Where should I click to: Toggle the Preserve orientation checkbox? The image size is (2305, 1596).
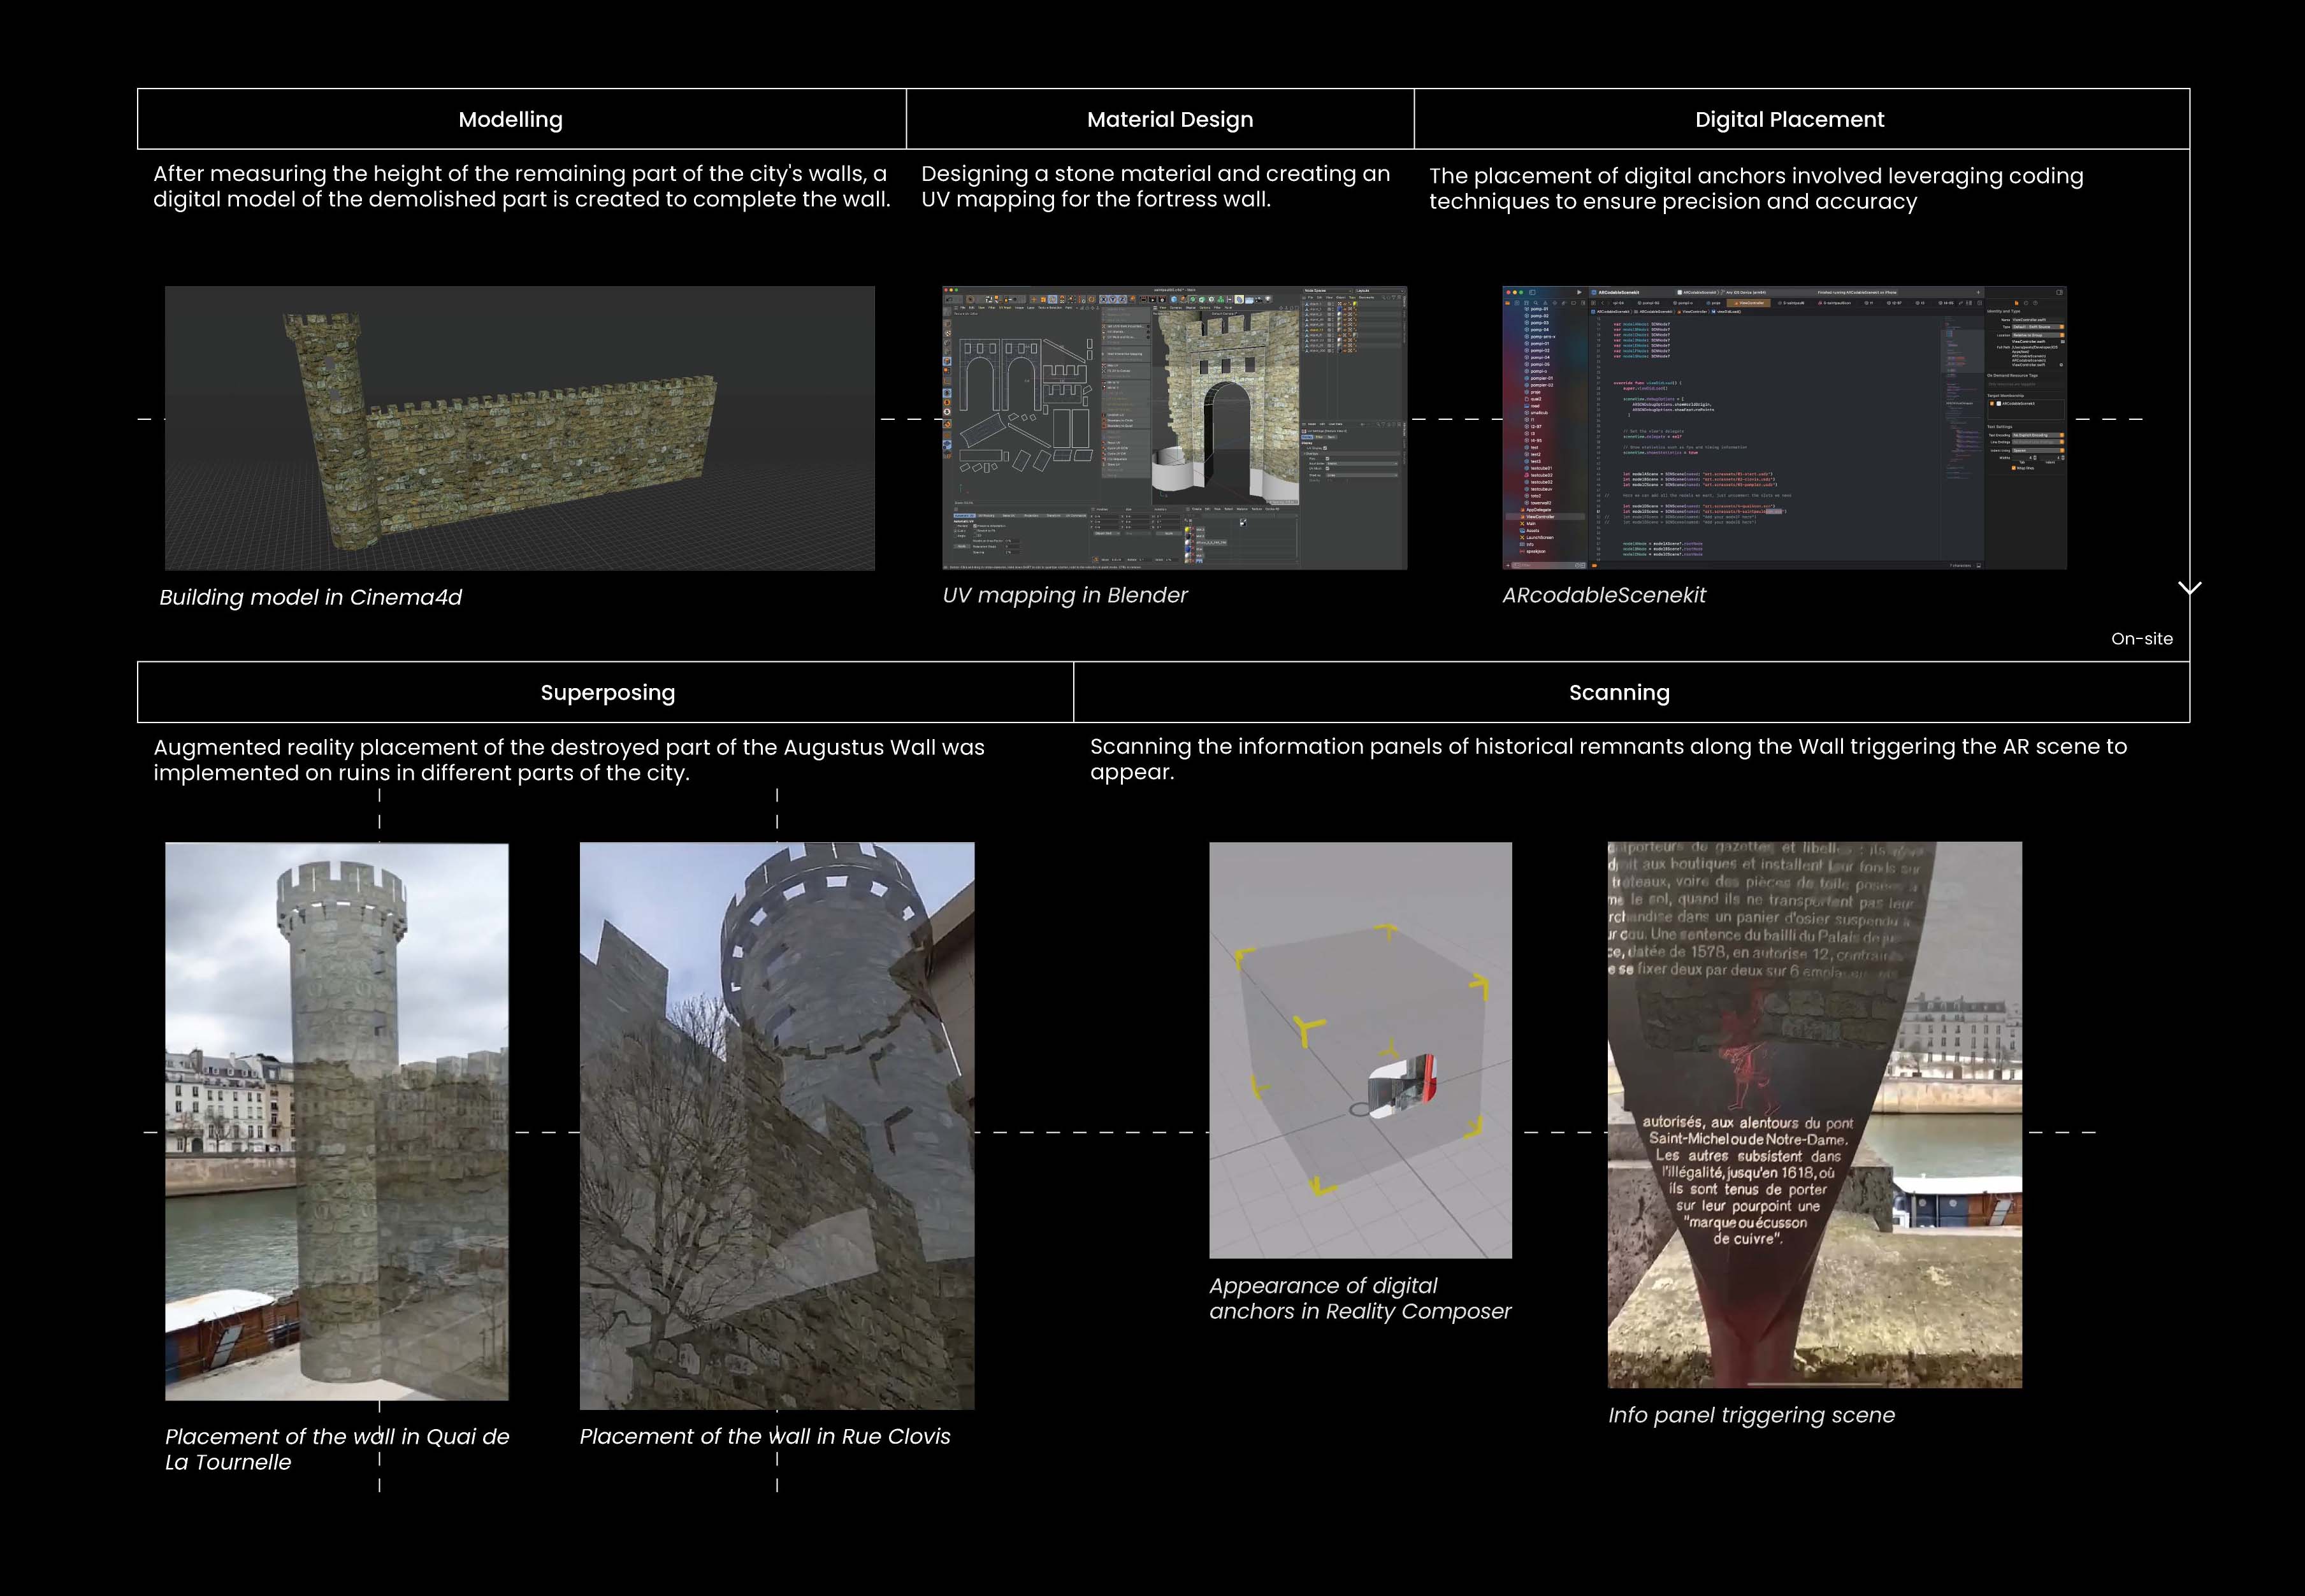tap(975, 526)
